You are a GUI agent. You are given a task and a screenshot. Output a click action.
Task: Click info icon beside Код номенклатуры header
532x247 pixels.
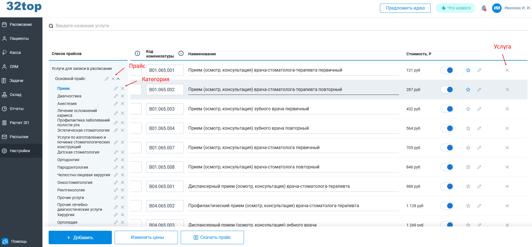(x=181, y=53)
